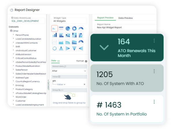Open the Data WareHouse SQL_DWH_DEVELOPMENT selector

[x=27, y=21]
